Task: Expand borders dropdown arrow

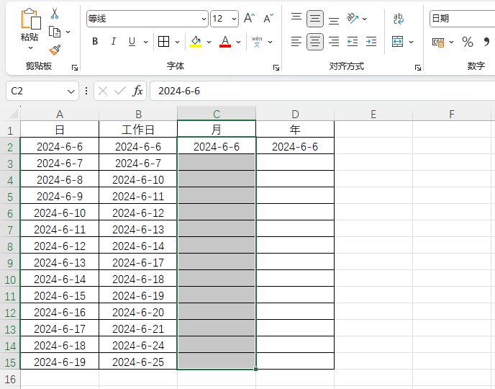Action: [178, 42]
